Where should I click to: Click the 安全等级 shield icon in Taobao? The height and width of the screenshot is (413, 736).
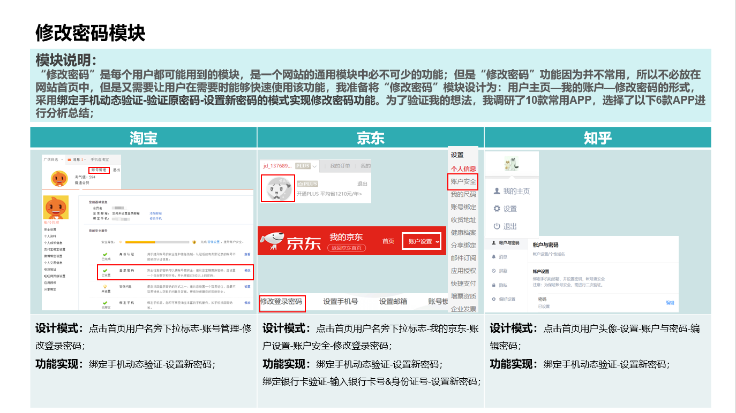pyautogui.click(x=194, y=242)
